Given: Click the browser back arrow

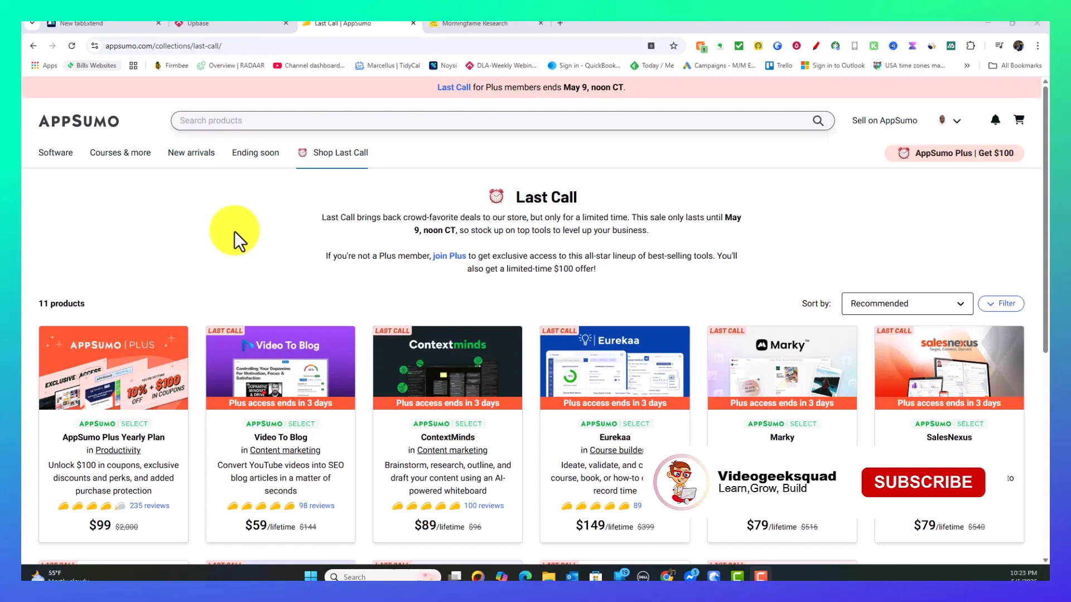Looking at the screenshot, I should click(x=33, y=46).
